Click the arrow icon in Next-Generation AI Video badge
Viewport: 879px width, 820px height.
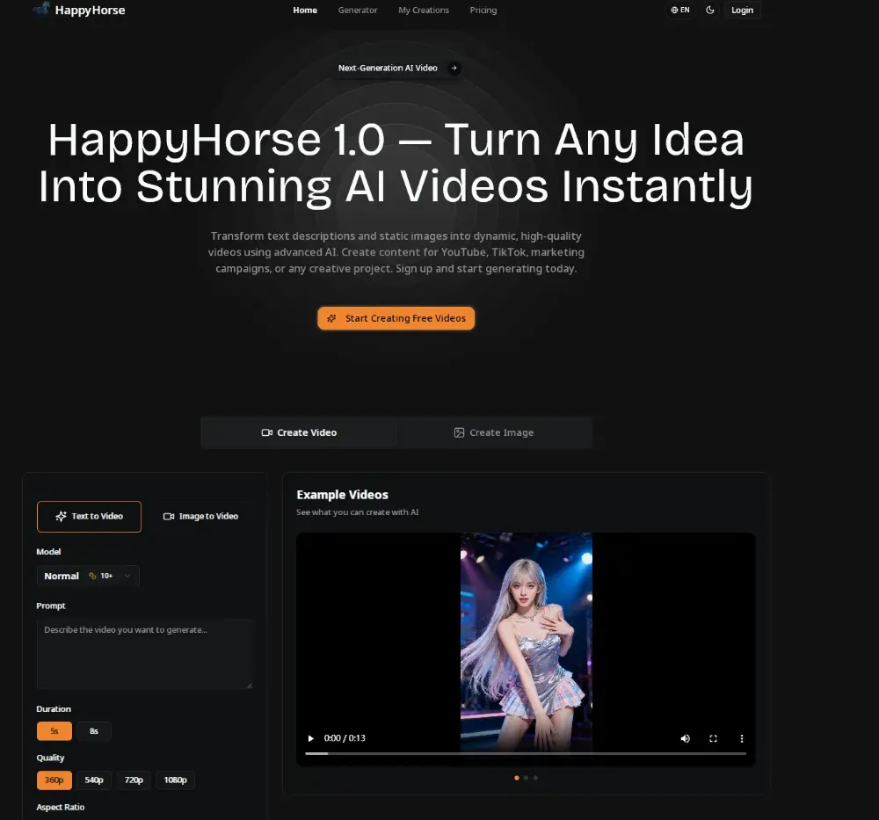454,68
